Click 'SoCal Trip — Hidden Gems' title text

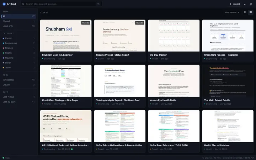[x=119, y=145]
